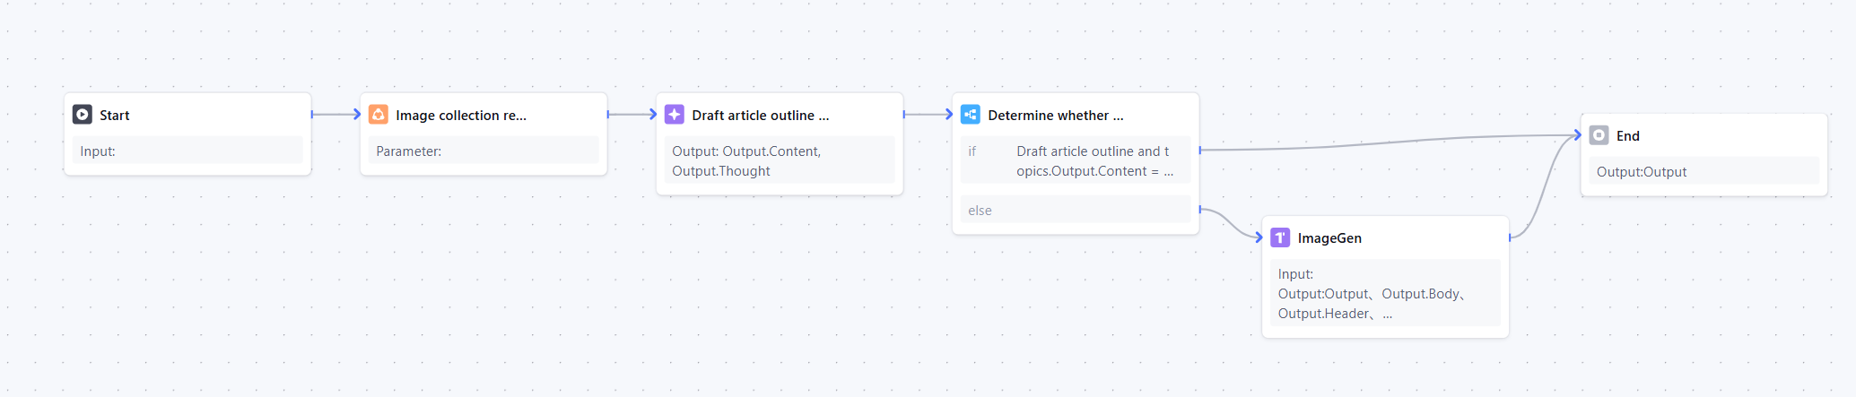The image size is (1856, 397).
Task: Click the orange Image collection node icon
Action: [x=379, y=115]
